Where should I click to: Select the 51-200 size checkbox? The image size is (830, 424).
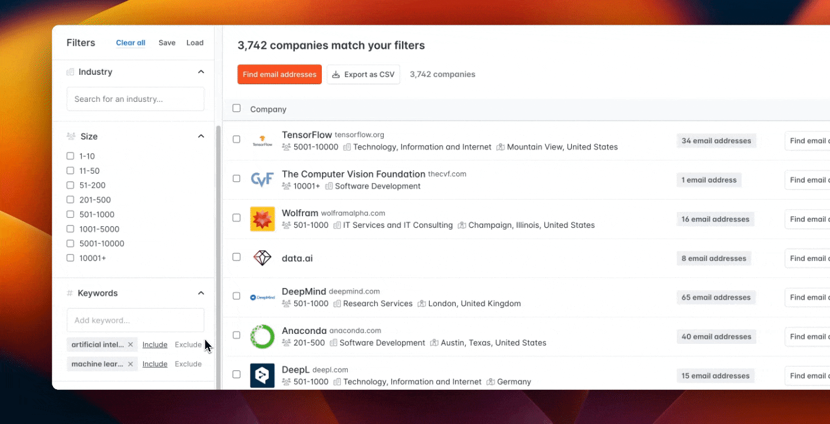point(70,185)
